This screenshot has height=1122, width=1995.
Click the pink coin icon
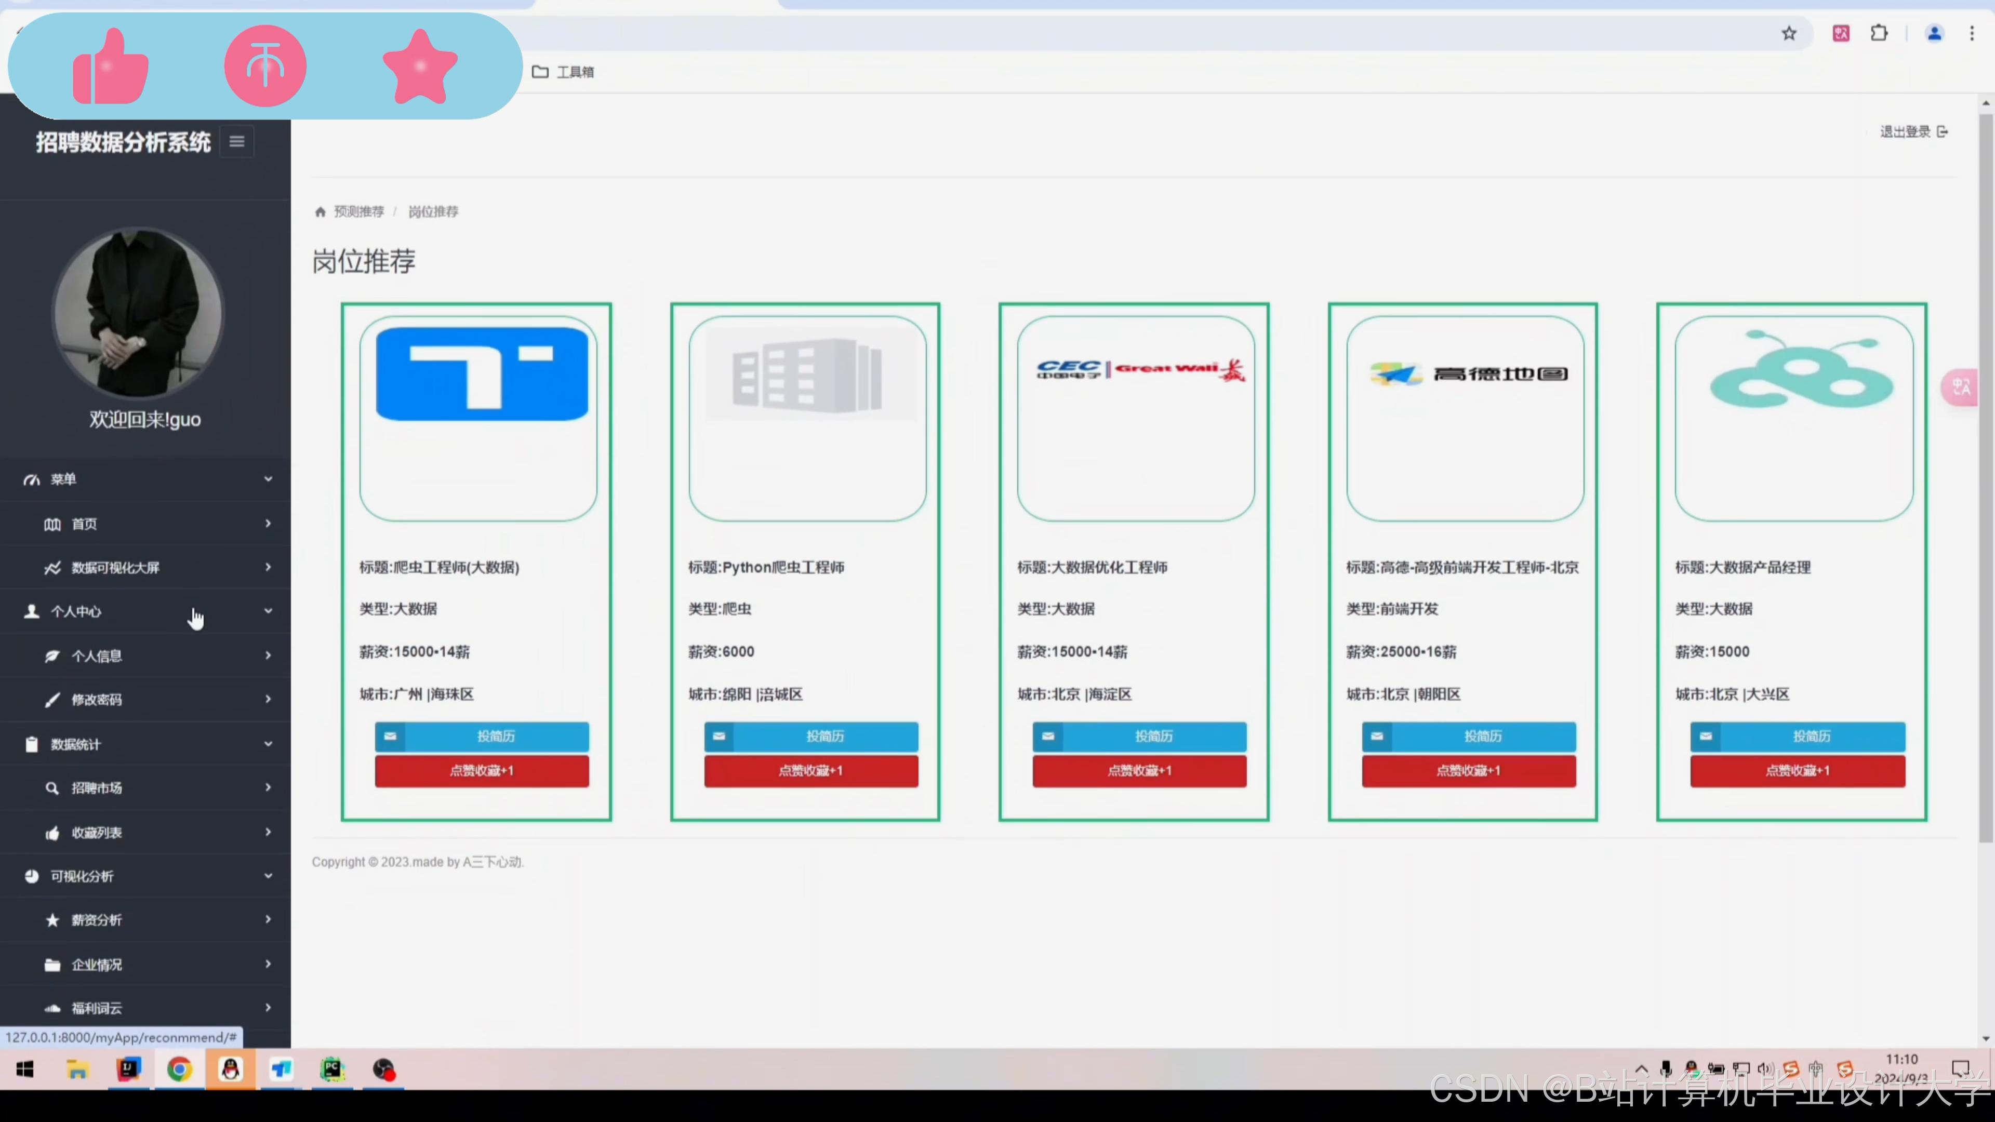265,66
